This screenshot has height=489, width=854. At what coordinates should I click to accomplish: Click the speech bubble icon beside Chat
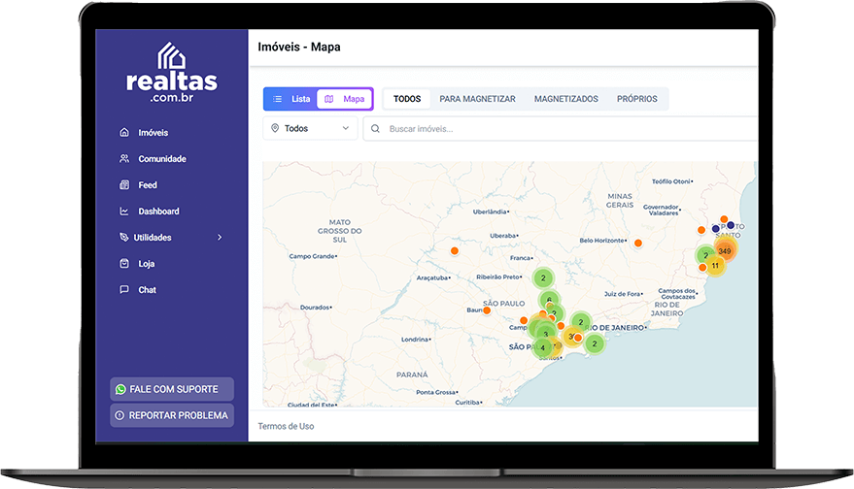point(124,289)
